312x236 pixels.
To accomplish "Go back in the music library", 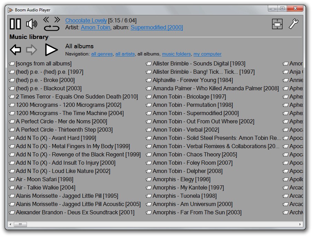I will point(15,50).
